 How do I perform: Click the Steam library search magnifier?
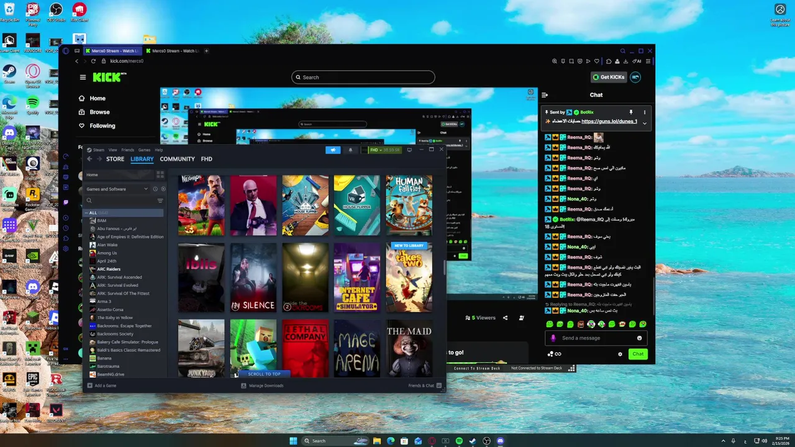[x=89, y=201]
